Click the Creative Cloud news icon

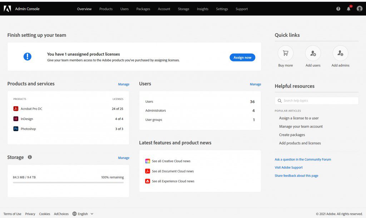click(148, 161)
